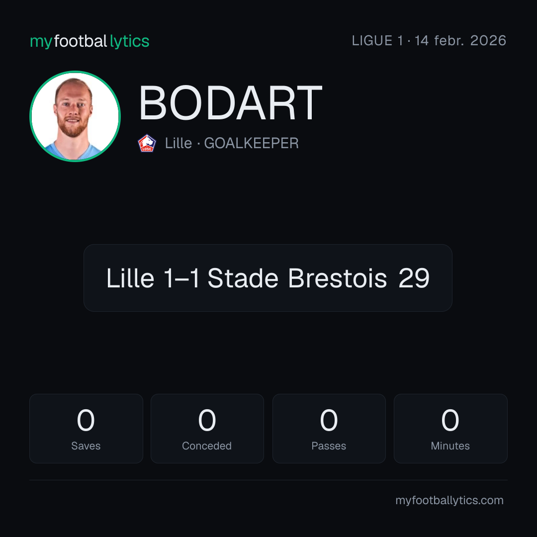
Task: Select the BODART player name heading
Action: [230, 103]
